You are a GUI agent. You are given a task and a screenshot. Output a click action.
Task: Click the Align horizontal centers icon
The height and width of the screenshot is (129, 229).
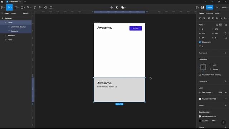coord(204,18)
